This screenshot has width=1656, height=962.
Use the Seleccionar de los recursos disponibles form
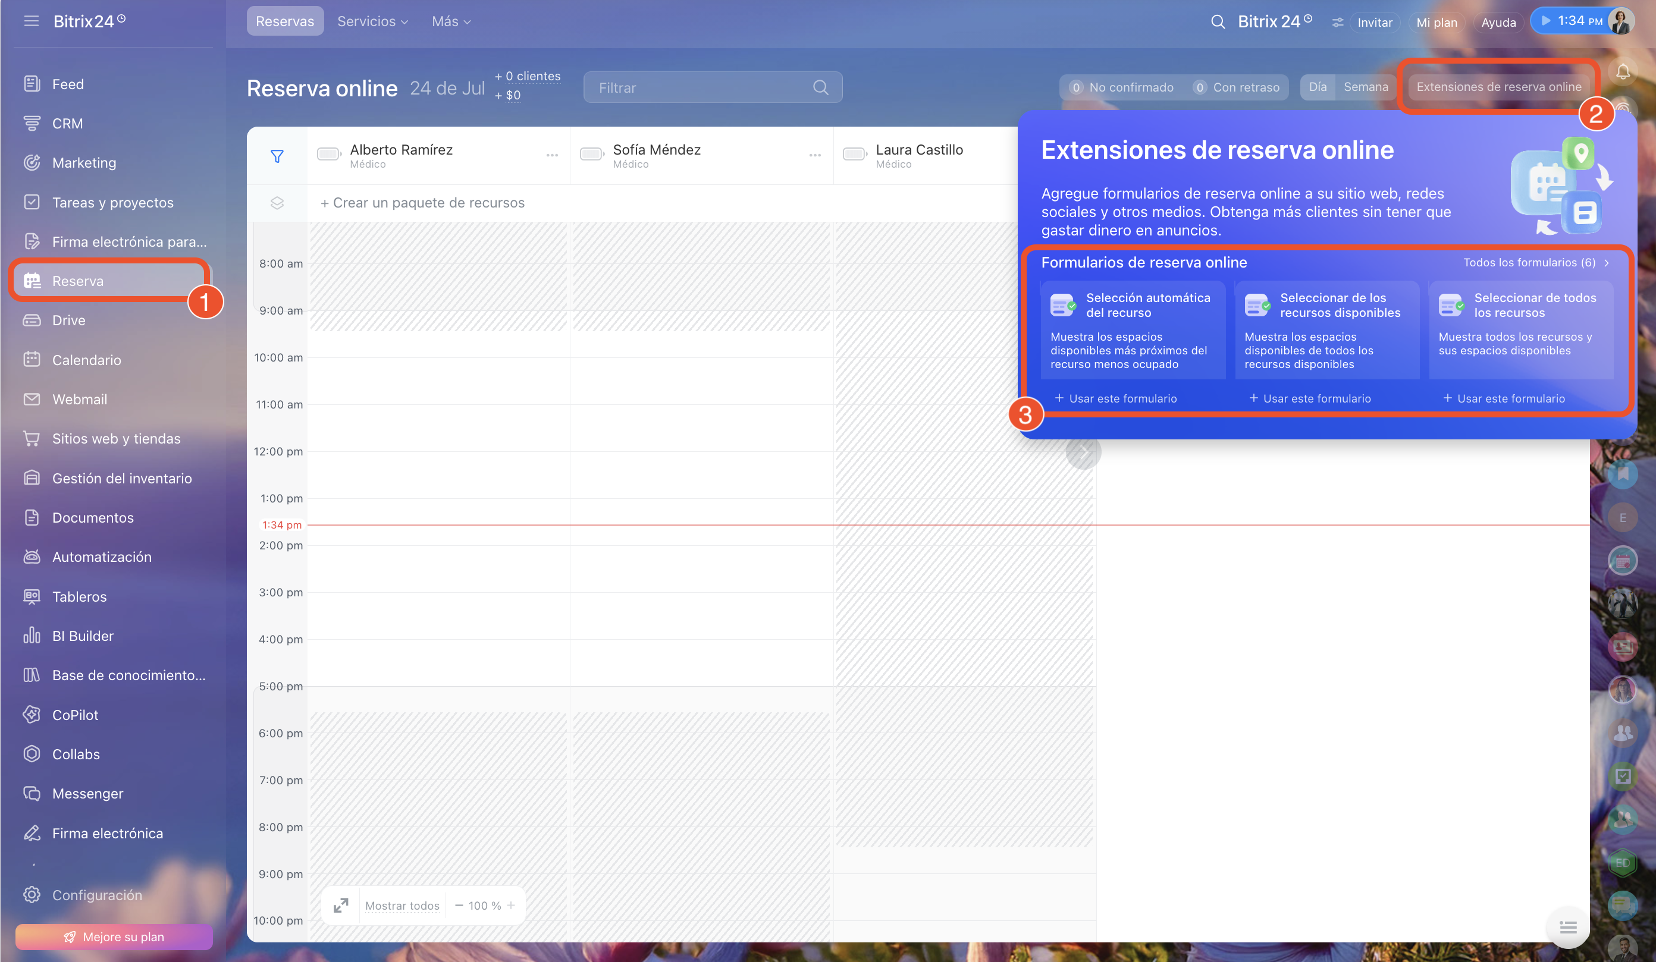pos(1310,398)
